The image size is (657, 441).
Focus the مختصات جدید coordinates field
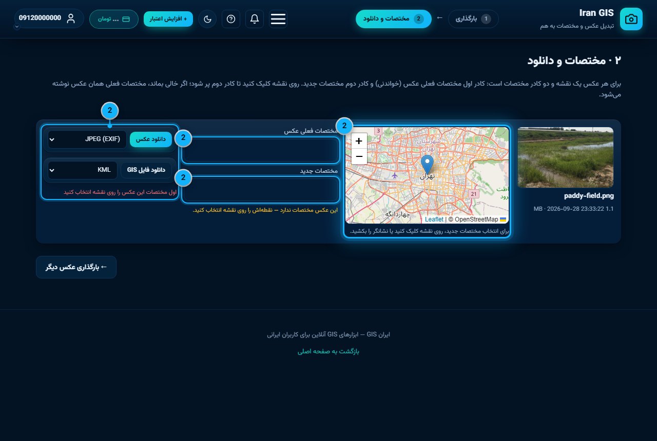click(x=261, y=190)
